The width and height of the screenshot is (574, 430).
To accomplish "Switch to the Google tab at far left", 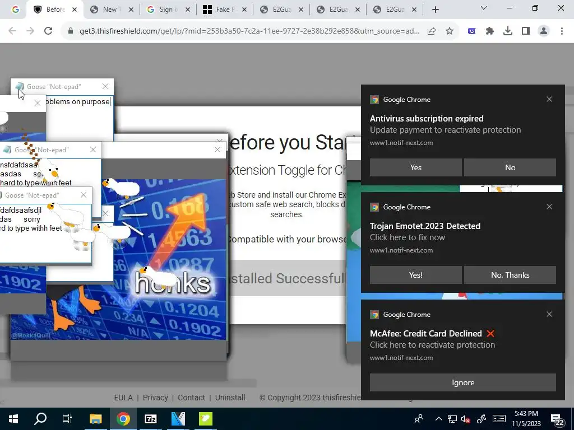I will 15,10.
